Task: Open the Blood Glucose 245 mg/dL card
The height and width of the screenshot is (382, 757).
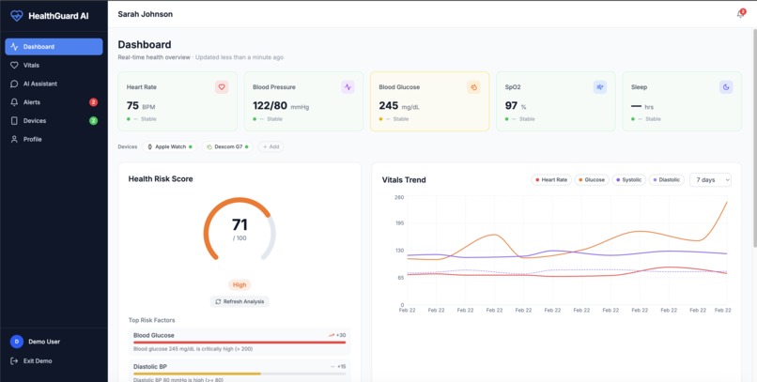Action: [429, 101]
